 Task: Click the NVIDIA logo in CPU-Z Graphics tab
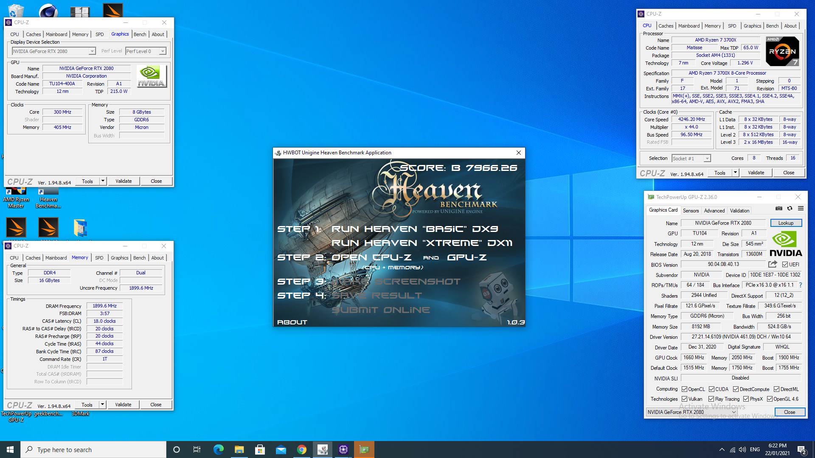[x=152, y=76]
